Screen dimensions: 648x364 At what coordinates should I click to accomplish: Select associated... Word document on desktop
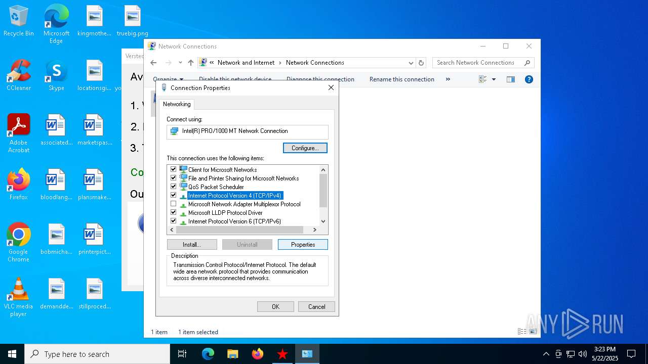[56, 130]
